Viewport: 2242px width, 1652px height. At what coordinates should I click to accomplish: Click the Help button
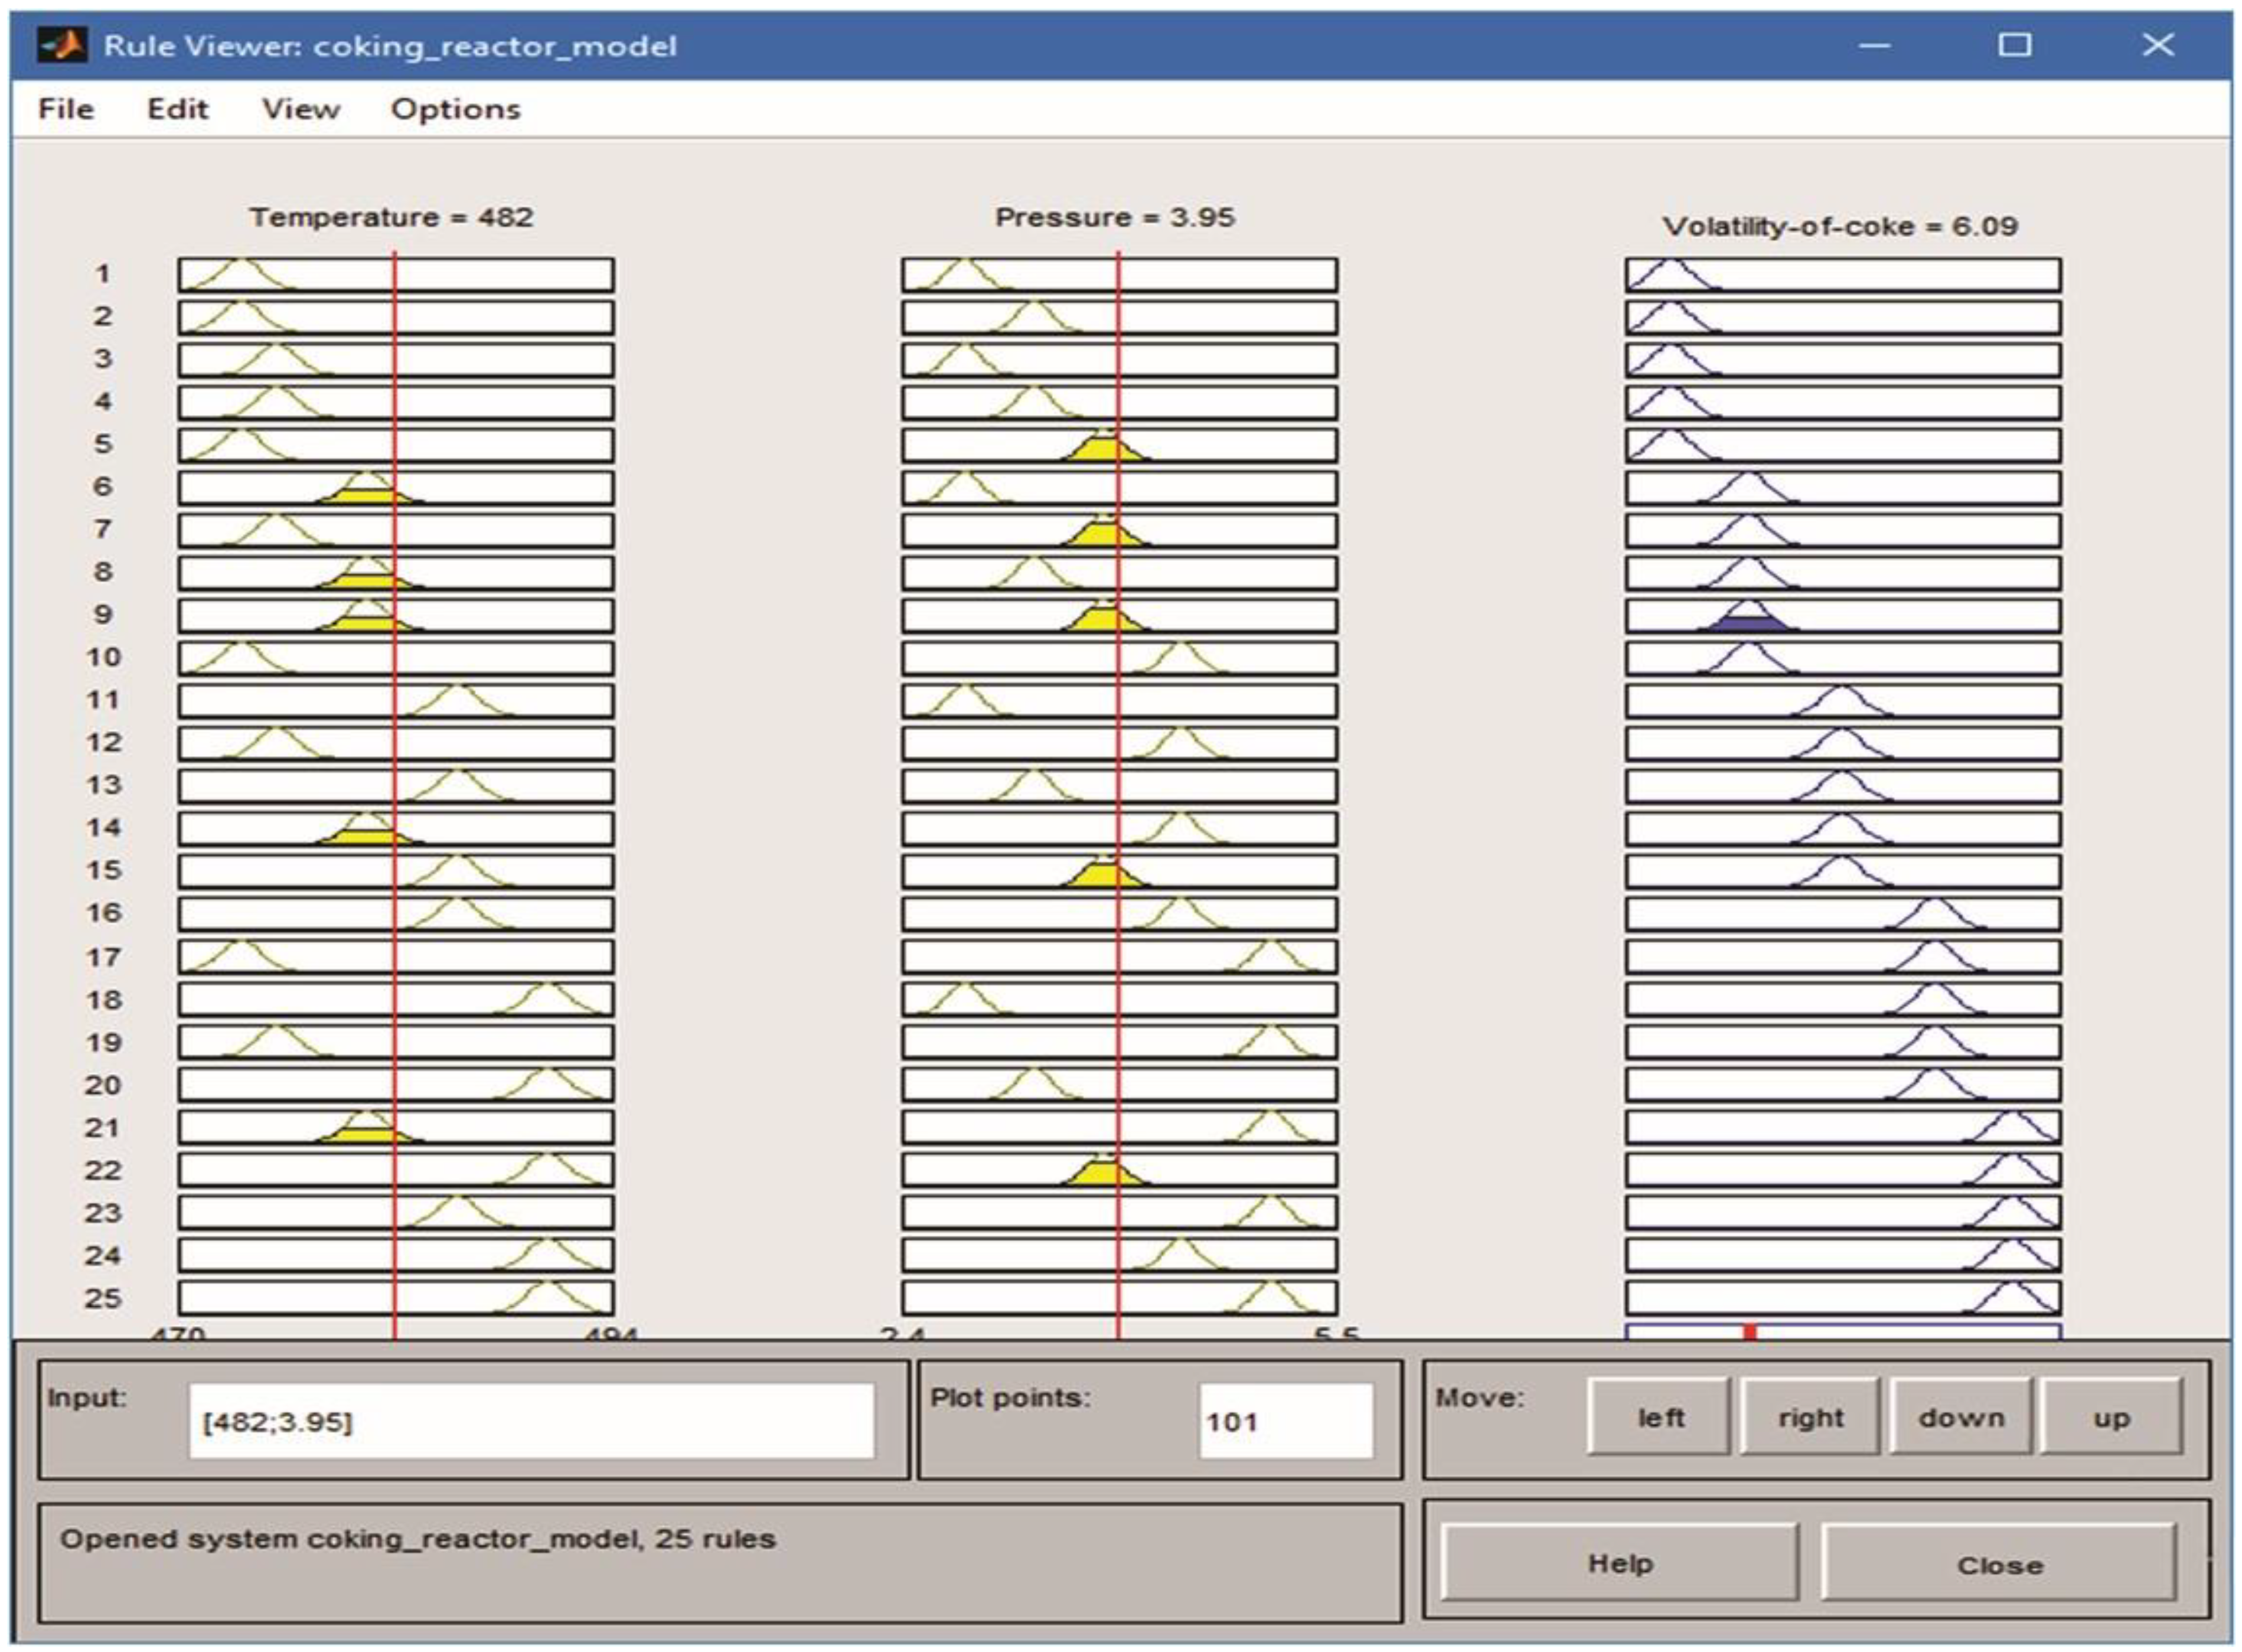(1619, 1563)
